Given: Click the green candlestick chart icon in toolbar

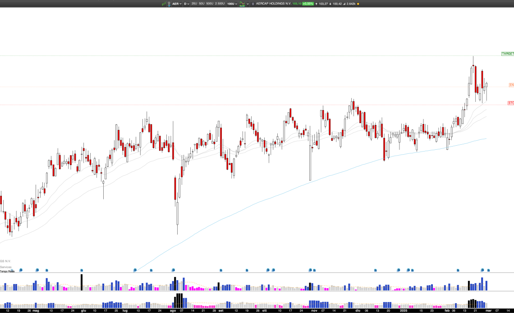Looking at the screenshot, I should 164,4.
